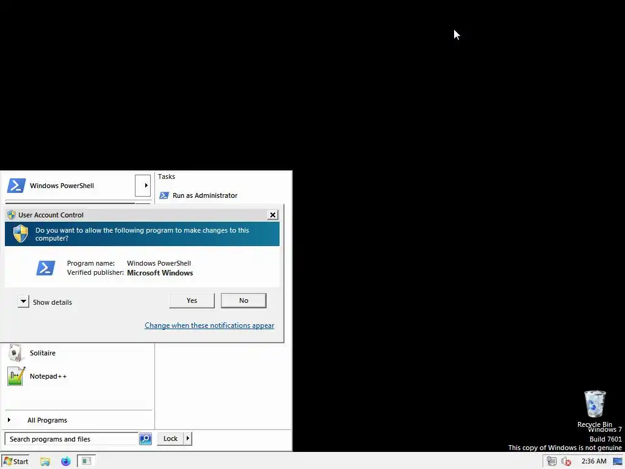Click No in User Account Control dialog
The height and width of the screenshot is (469, 625).
pyautogui.click(x=244, y=300)
